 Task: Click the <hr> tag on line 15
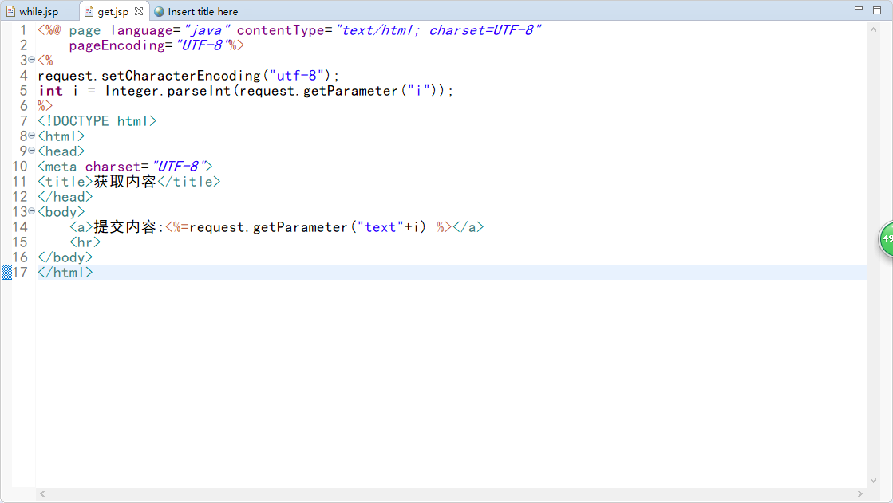(x=85, y=242)
